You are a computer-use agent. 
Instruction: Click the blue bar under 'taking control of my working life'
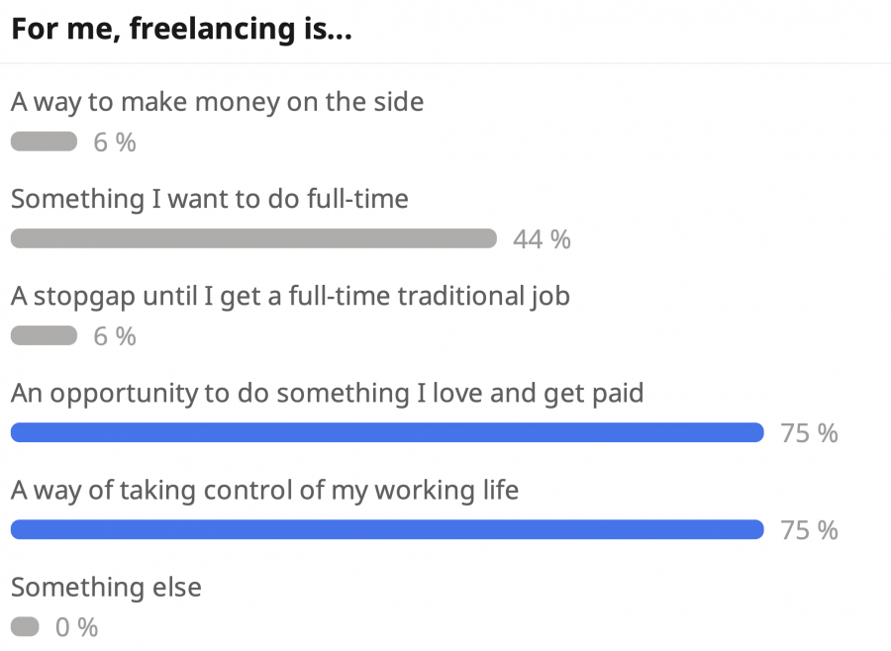point(387,529)
